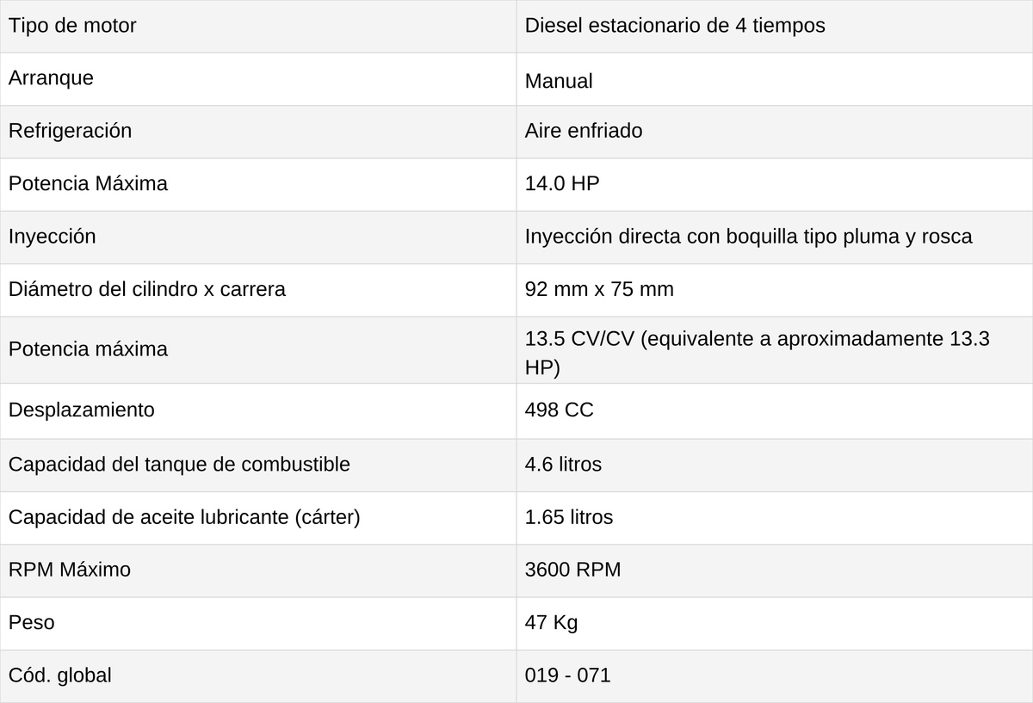This screenshot has height=703, width=1033.
Task: Click the '47 Kg' weight value
Action: point(551,622)
